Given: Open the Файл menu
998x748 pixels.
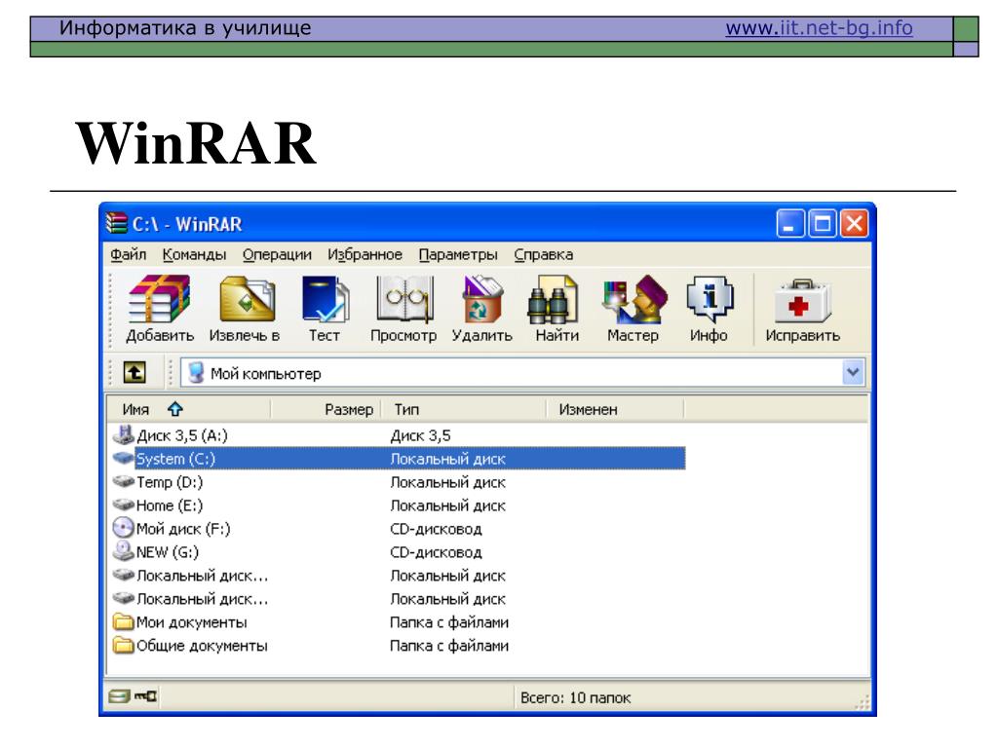Looking at the screenshot, I should click(128, 254).
